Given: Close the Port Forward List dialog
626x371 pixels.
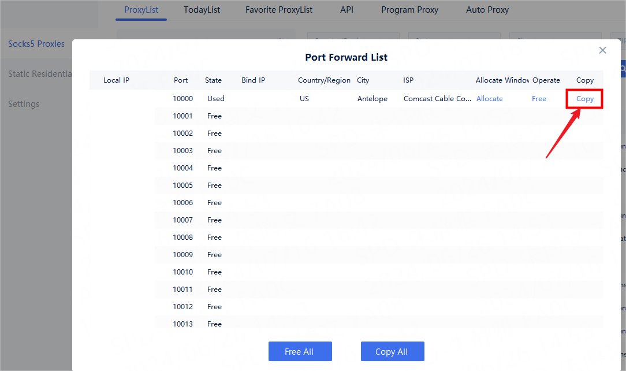Looking at the screenshot, I should pos(602,50).
